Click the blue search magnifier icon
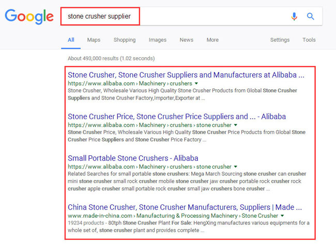This screenshot has height=244, width=336. pyautogui.click(x=311, y=17)
